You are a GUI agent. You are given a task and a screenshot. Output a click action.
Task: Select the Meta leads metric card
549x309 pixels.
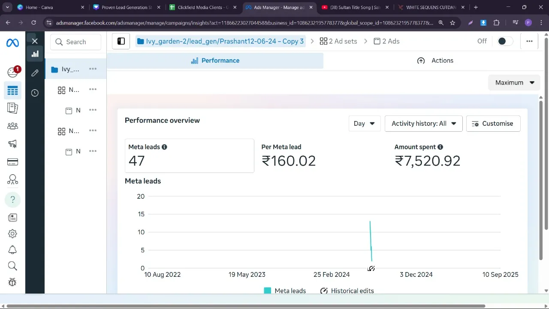point(189,155)
